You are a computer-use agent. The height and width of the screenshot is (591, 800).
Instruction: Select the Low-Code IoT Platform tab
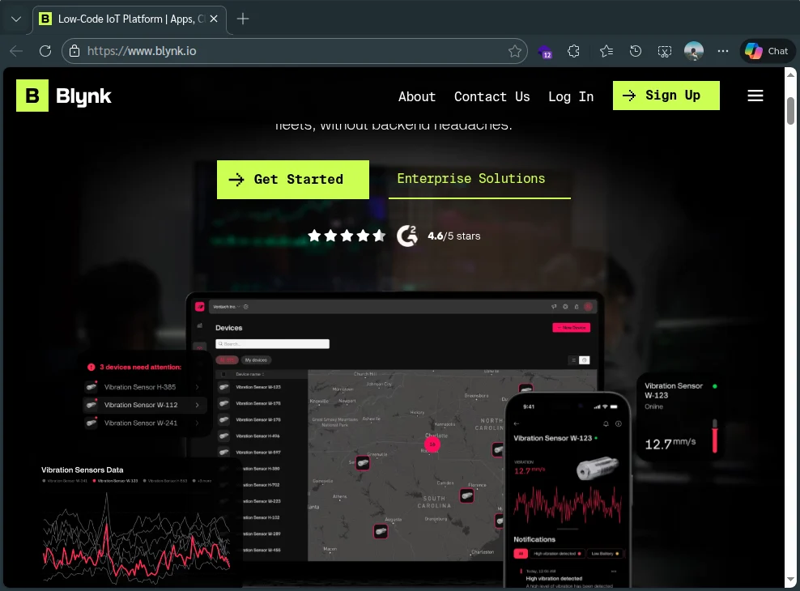tap(126, 19)
